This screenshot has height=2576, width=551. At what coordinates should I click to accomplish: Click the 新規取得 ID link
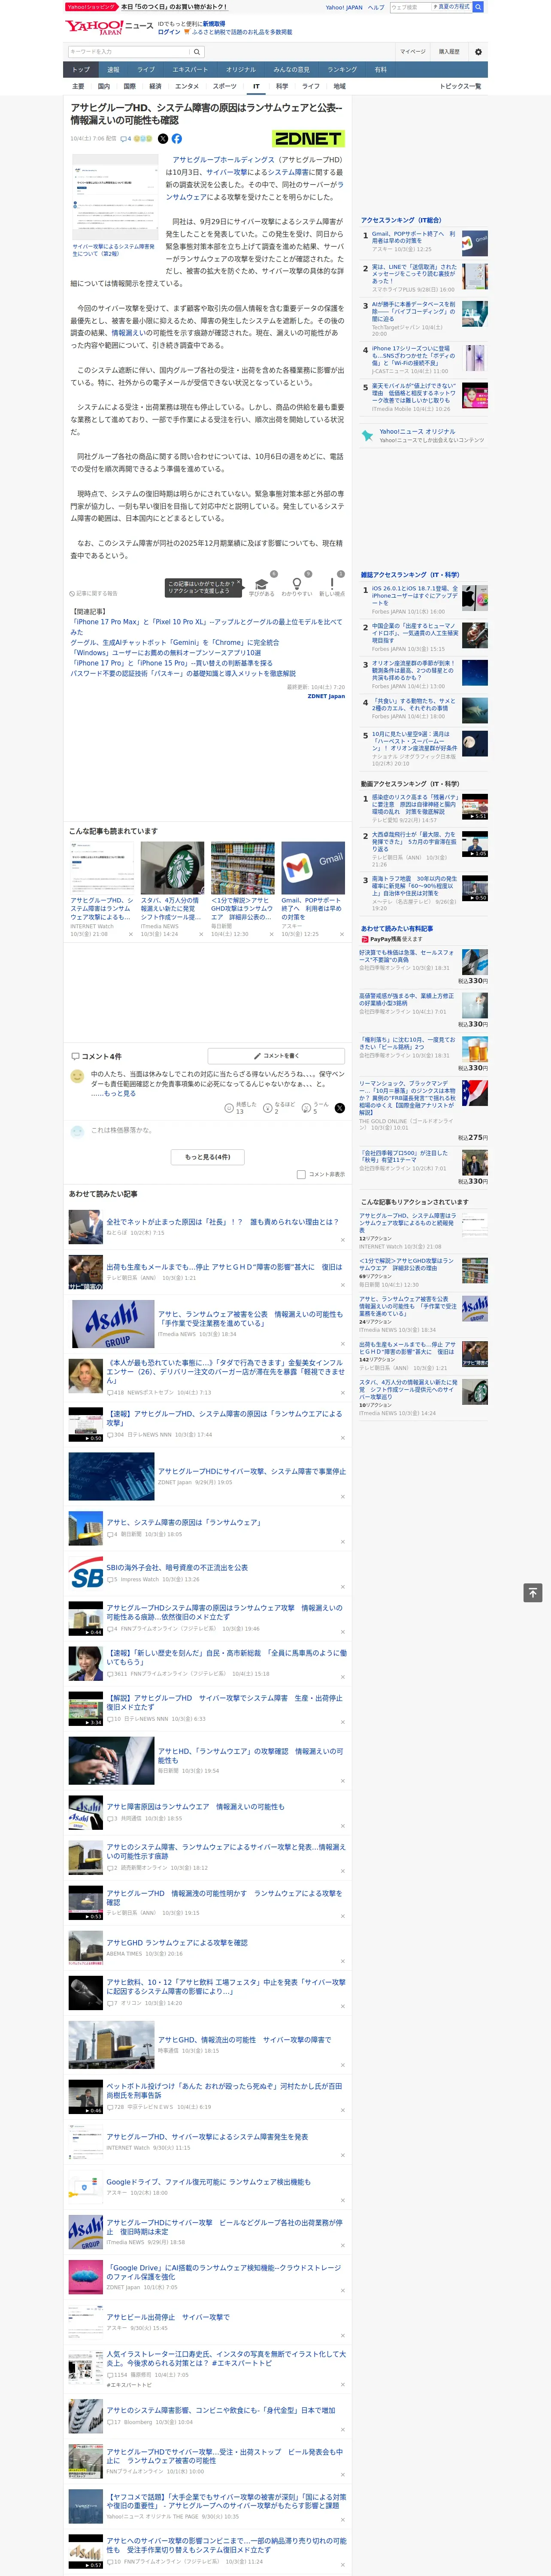click(x=214, y=23)
